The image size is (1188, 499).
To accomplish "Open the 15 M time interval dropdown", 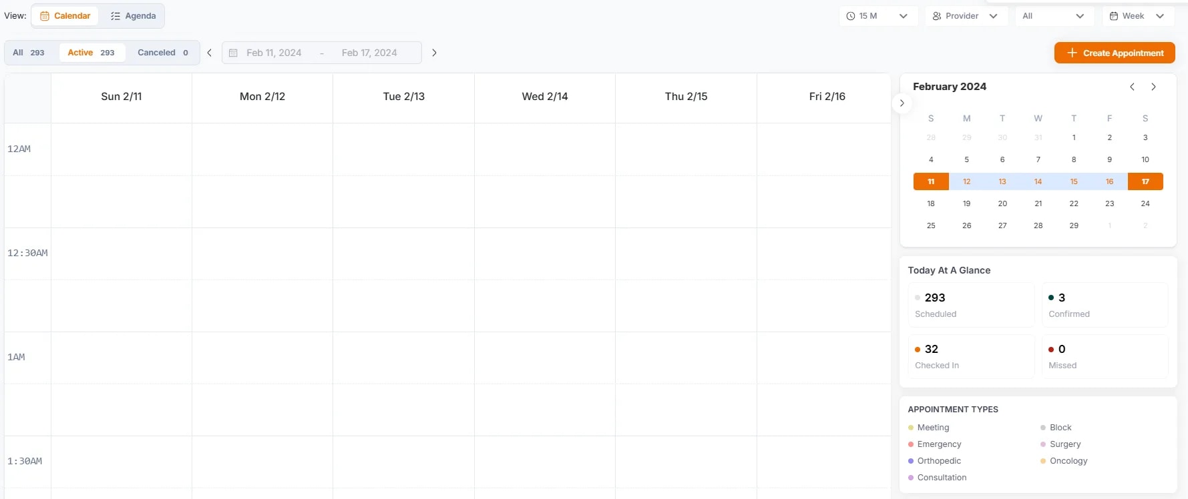I will [x=878, y=16].
